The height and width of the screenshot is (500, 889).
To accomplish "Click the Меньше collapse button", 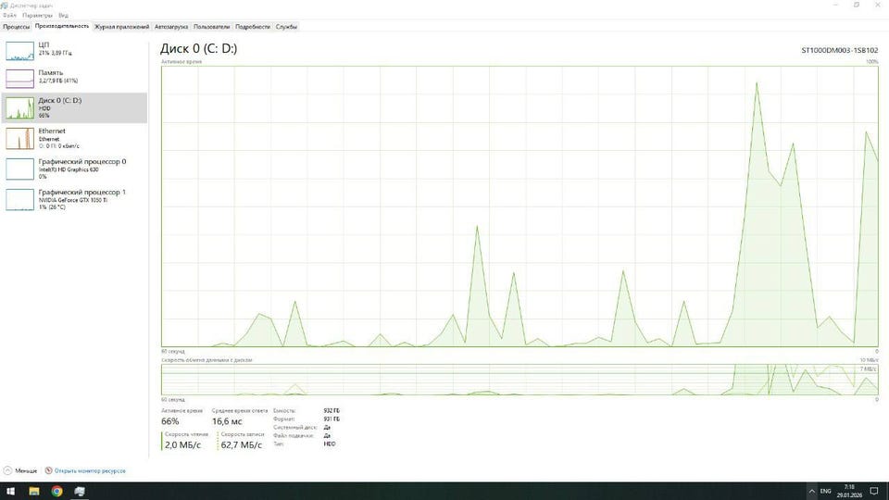I will point(20,470).
